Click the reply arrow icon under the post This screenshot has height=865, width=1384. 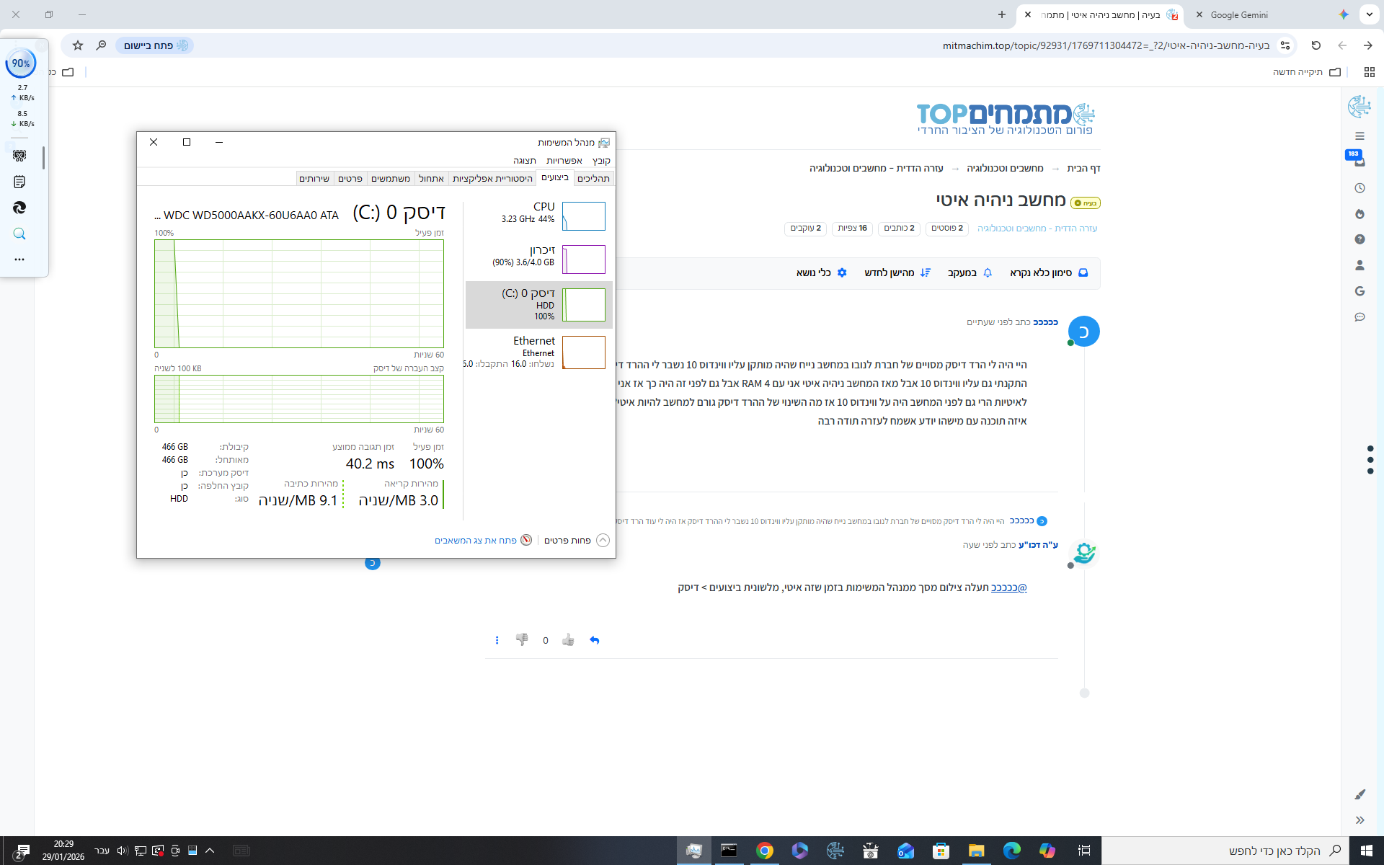tap(594, 640)
